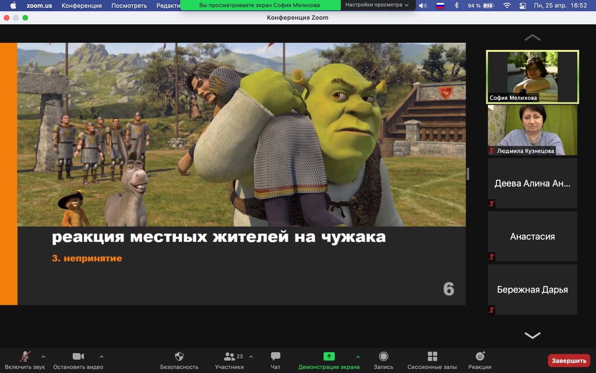Open the Участники panel
596x373 pixels.
point(229,360)
